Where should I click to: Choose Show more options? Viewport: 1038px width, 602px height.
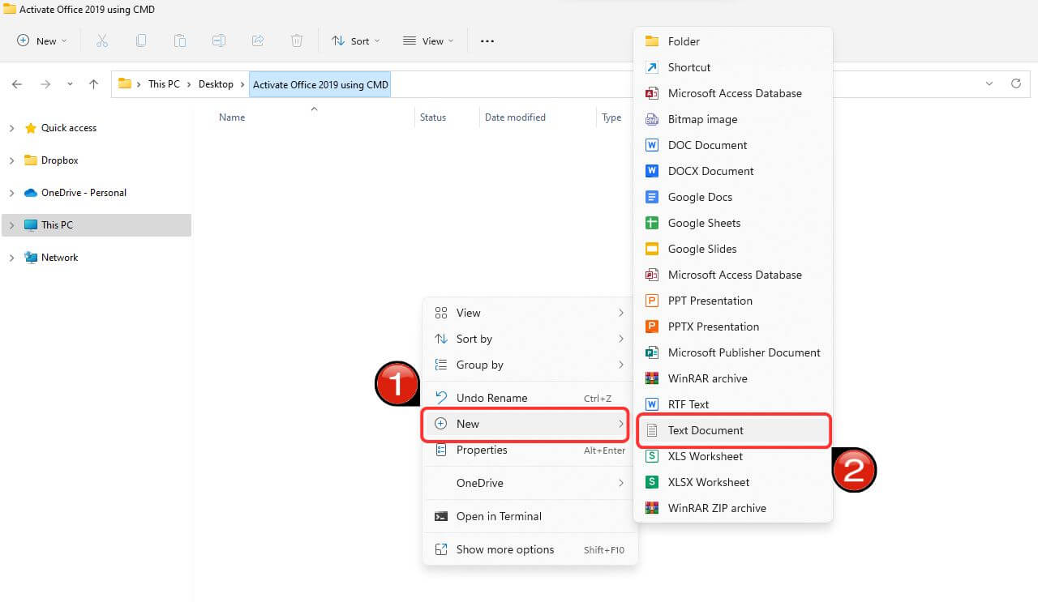(x=530, y=549)
